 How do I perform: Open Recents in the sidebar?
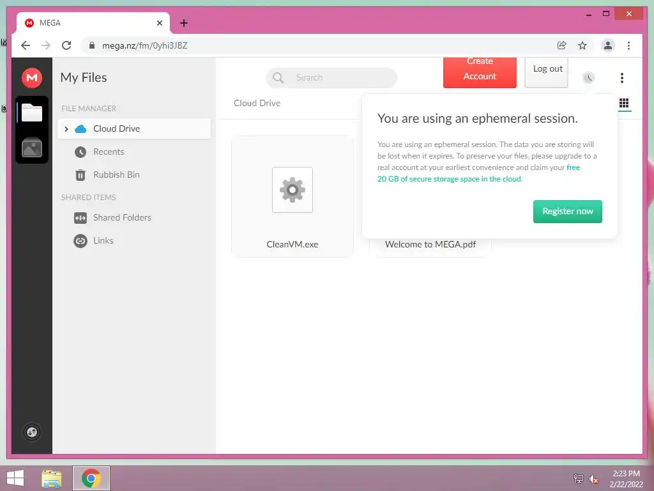134,152
